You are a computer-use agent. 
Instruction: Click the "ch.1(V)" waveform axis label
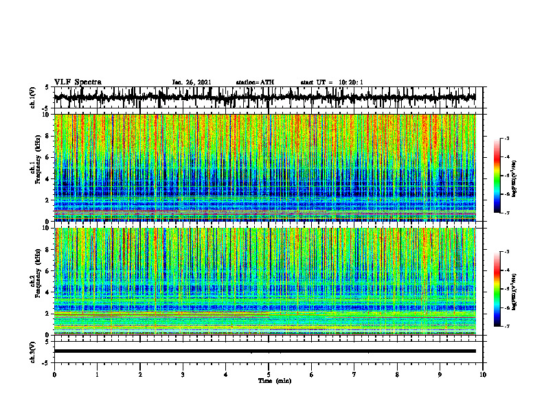pyautogui.click(x=33, y=98)
